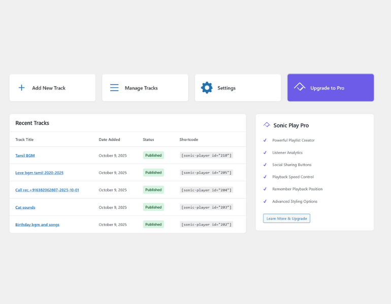Open the Tamil BGM track link

point(25,156)
